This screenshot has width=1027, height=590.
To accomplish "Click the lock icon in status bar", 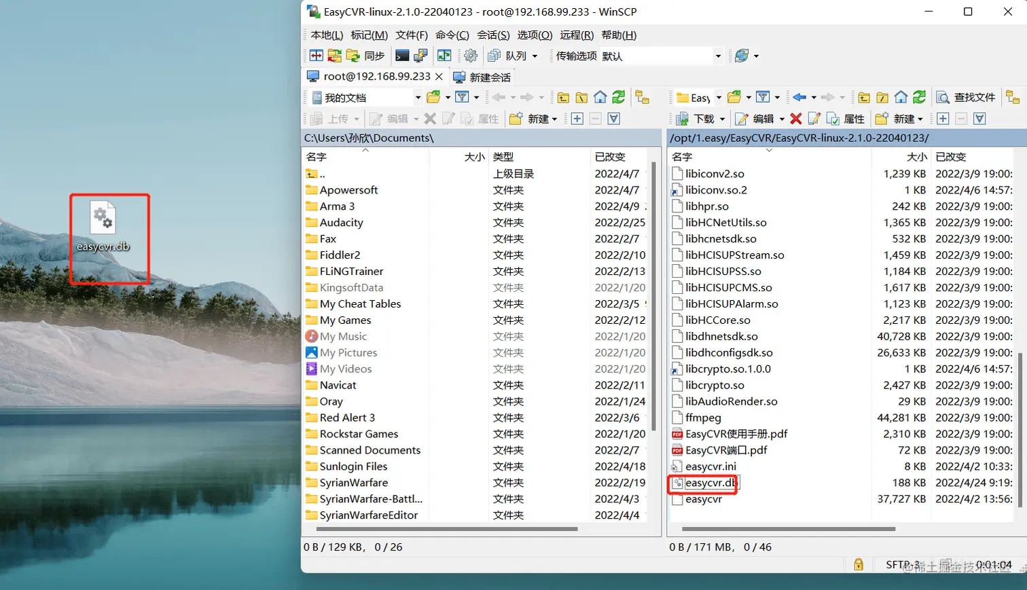I will tap(859, 564).
